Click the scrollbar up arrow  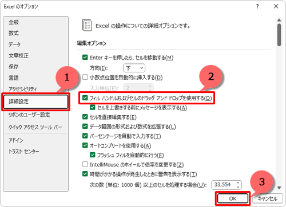click(279, 20)
